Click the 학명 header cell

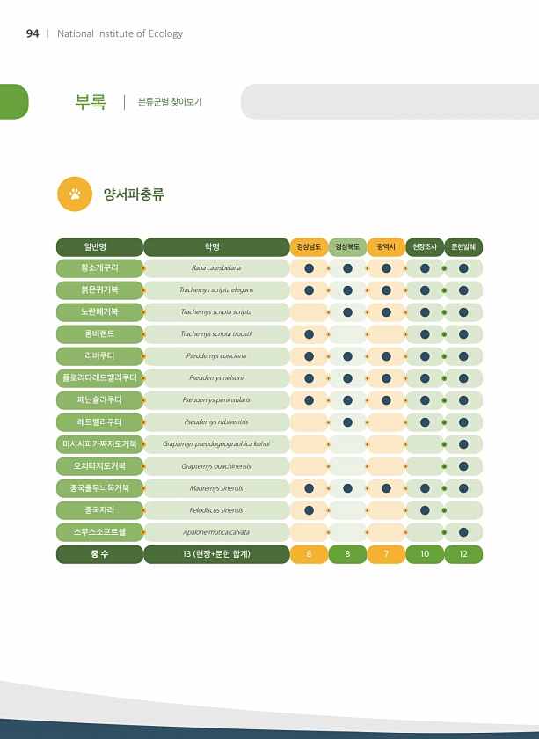click(x=216, y=247)
